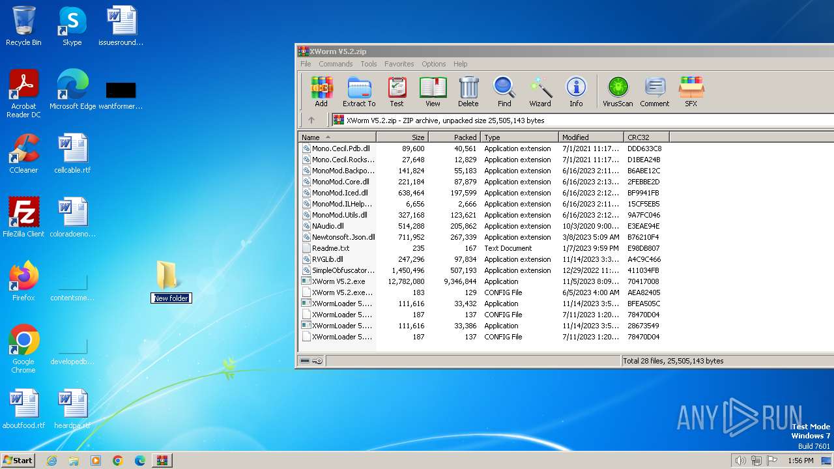Select the Readme.txt file
This screenshot has height=469, width=834.
[482, 248]
